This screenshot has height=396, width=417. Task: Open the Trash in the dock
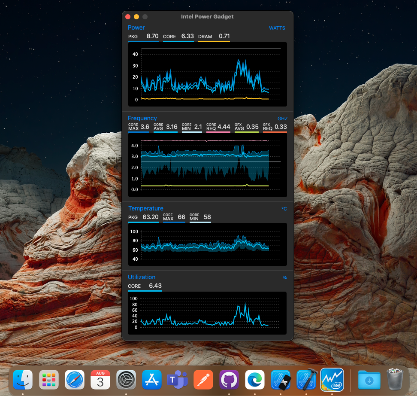pos(395,379)
